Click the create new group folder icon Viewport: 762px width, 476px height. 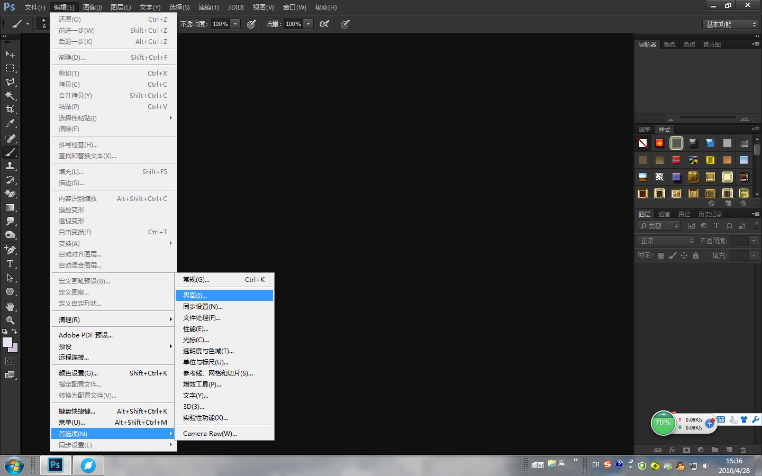[715, 450]
